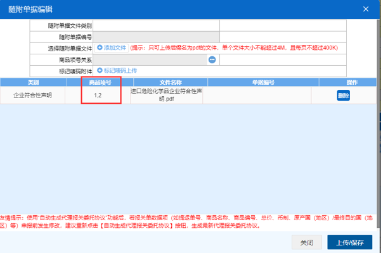381x255 pixels.
Task: Click the 进口危险化学品企业符合性声明.pdf file name
Action: point(165,95)
